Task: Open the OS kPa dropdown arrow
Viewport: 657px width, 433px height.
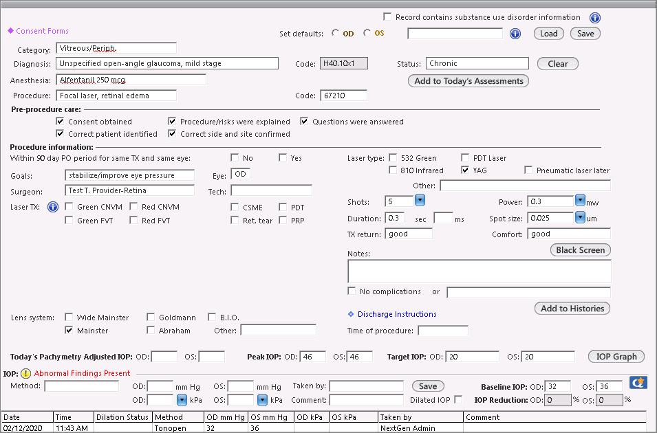Action: [x=262, y=400]
